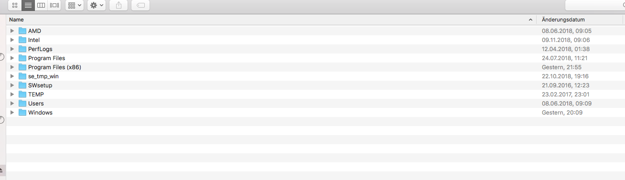Click in the search field
This screenshot has width=625, height=180.
click(x=595, y=5)
